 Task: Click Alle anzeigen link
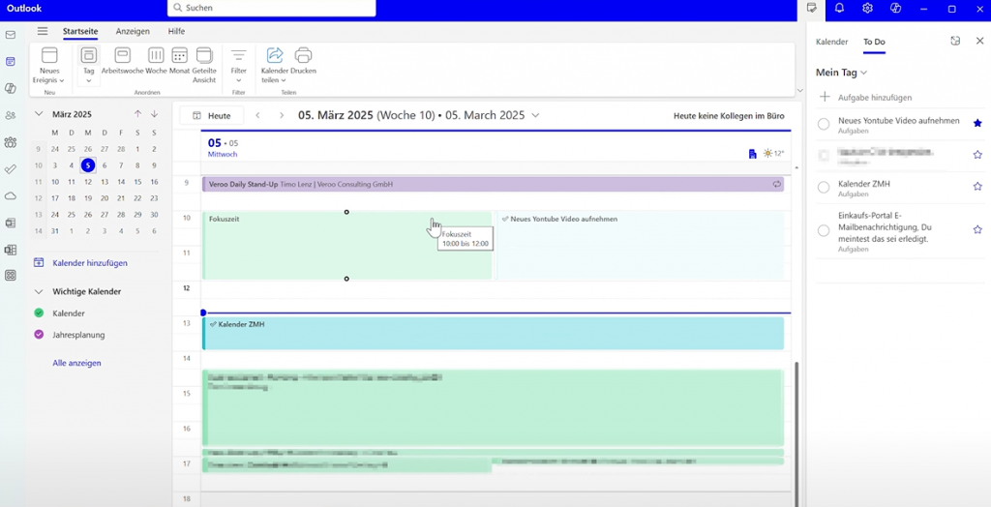[76, 363]
